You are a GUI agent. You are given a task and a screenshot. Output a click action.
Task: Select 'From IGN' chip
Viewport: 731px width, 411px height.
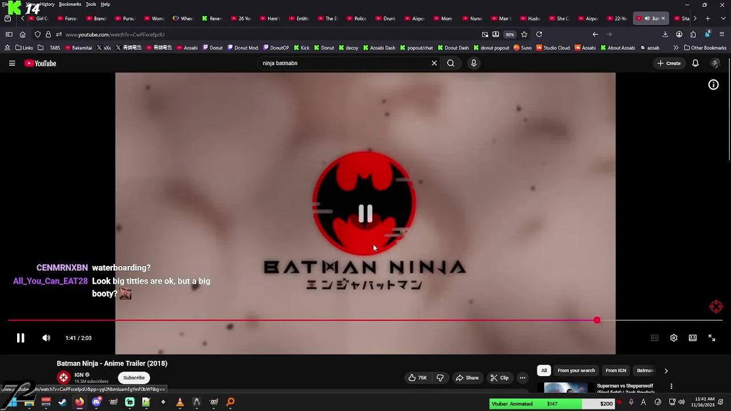pyautogui.click(x=616, y=370)
